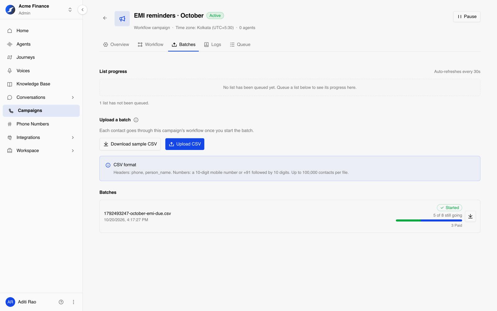Collapse the sidebar with the chevron button
The image size is (497, 311).
(x=82, y=10)
